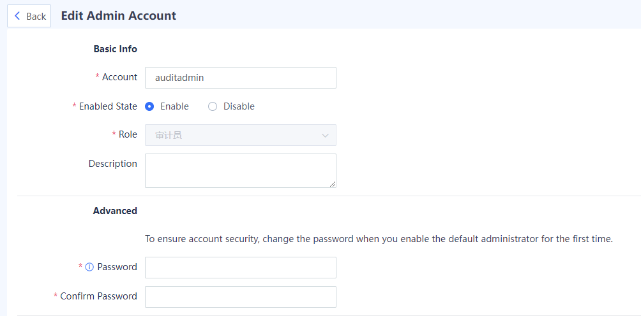This screenshot has width=641, height=316.
Task: Click the left chevron beside Back
Action: click(x=17, y=16)
